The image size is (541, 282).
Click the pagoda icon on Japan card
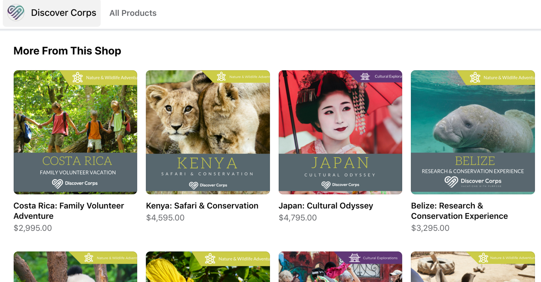365,76
